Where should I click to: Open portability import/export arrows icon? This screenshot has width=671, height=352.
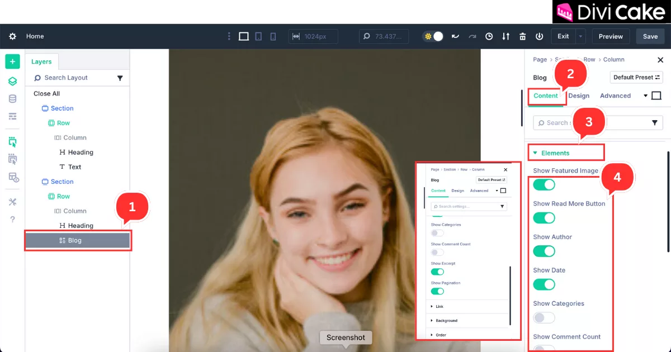[506, 36]
